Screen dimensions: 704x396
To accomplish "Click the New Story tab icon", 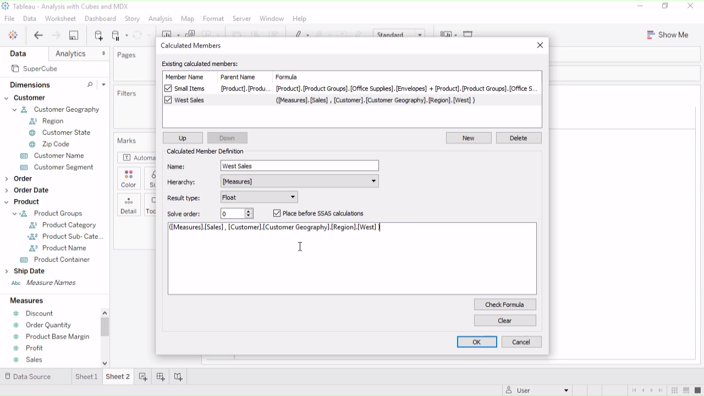I will pyautogui.click(x=178, y=377).
